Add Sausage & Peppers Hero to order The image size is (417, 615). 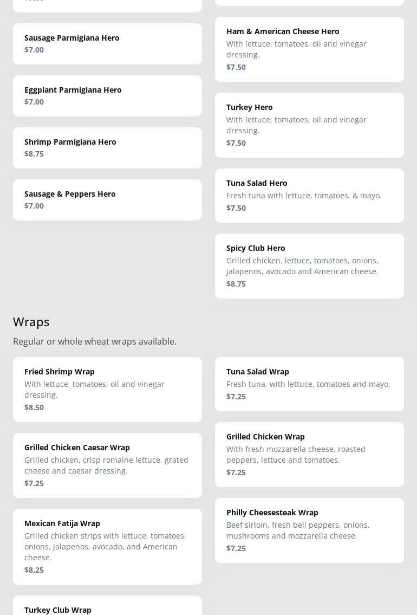point(107,200)
